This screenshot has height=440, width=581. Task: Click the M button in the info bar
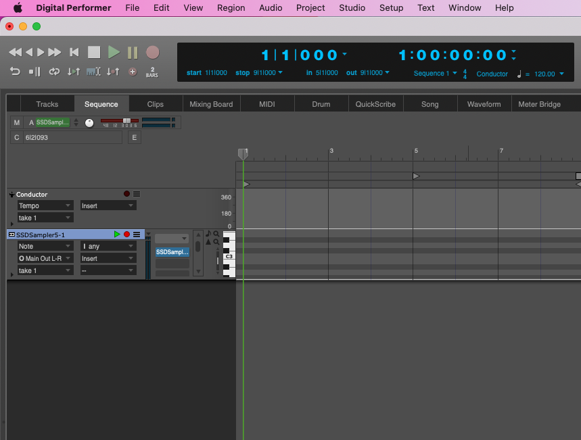pyautogui.click(x=17, y=122)
